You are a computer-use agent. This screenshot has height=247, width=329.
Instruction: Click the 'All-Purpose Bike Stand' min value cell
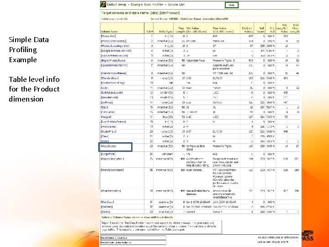click(196, 148)
